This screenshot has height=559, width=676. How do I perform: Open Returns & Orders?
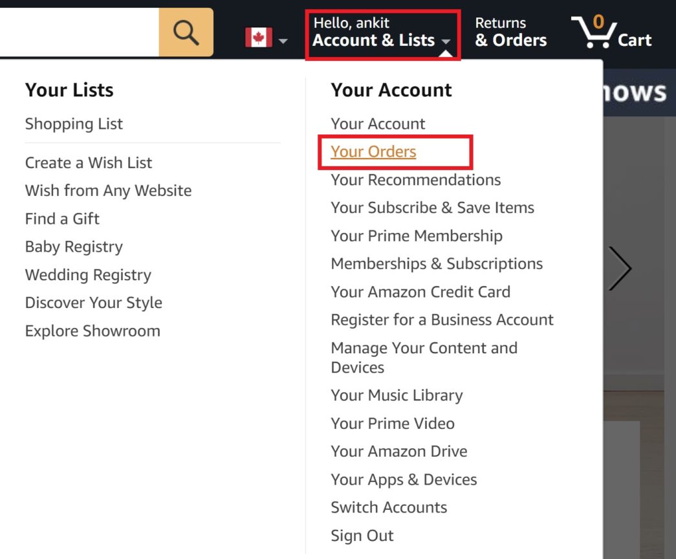tap(510, 31)
